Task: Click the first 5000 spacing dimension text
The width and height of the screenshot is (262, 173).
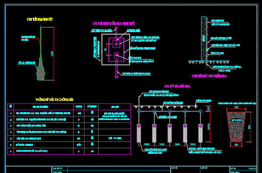Action: click(147, 144)
